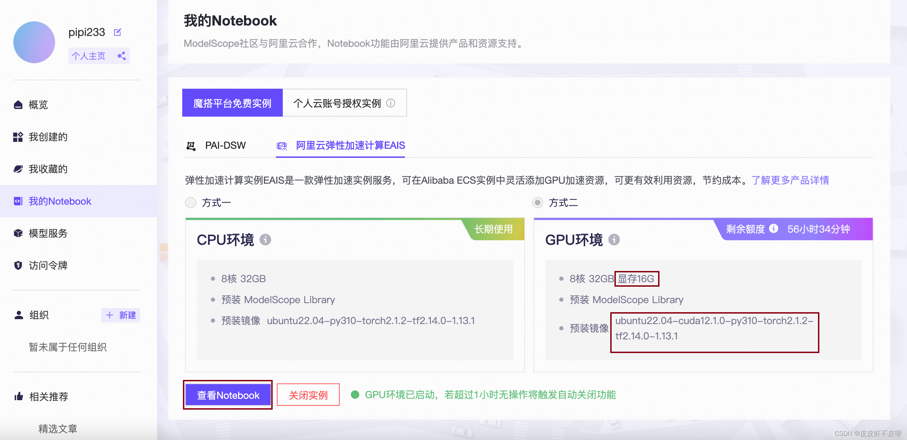
Task: Select the 方式二 radio button
Action: pos(537,203)
